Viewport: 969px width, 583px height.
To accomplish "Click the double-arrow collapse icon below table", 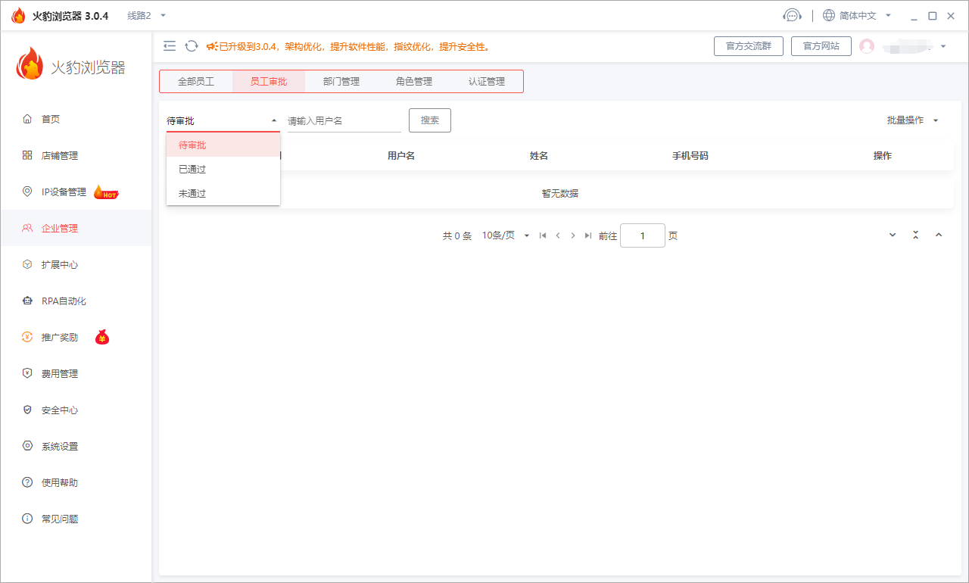I will coord(915,235).
